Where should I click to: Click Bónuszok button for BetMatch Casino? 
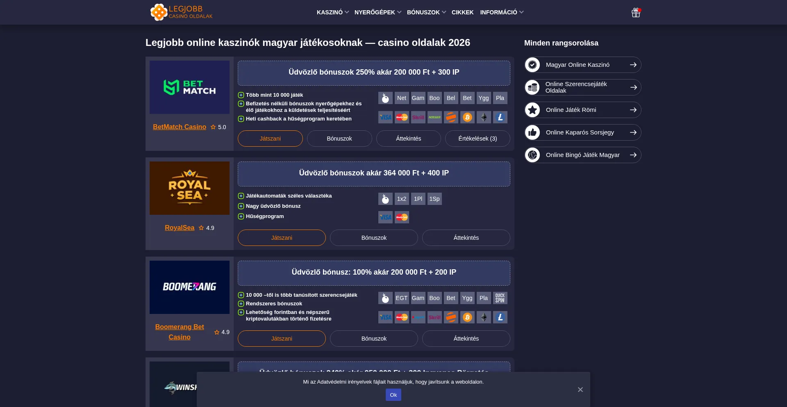tap(339, 139)
